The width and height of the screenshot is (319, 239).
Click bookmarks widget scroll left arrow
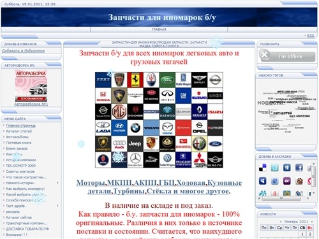(x=260, y=198)
